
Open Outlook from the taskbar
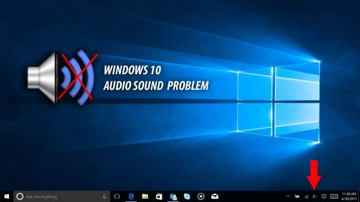[x=173, y=196]
